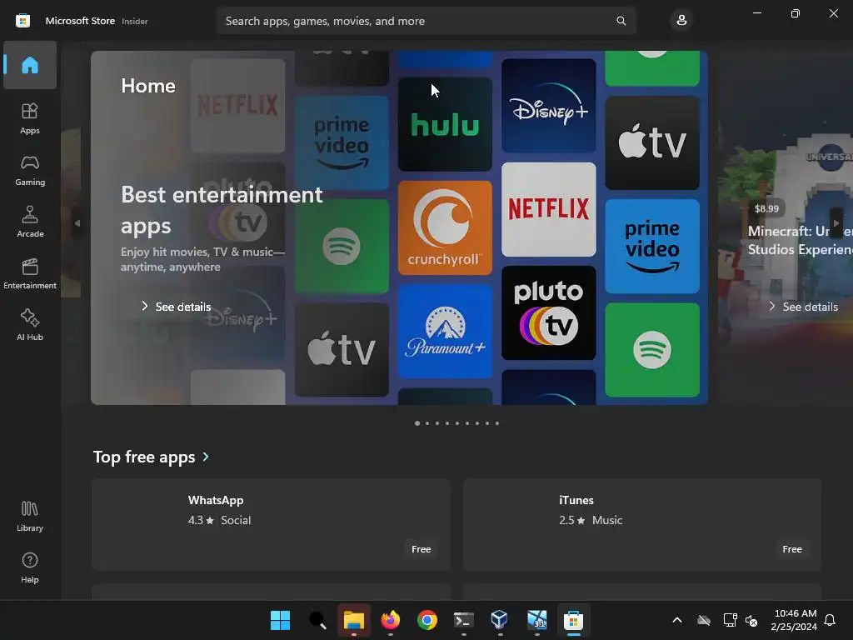The width and height of the screenshot is (853, 640).
Task: Click the search magnifier icon
Action: (x=621, y=21)
